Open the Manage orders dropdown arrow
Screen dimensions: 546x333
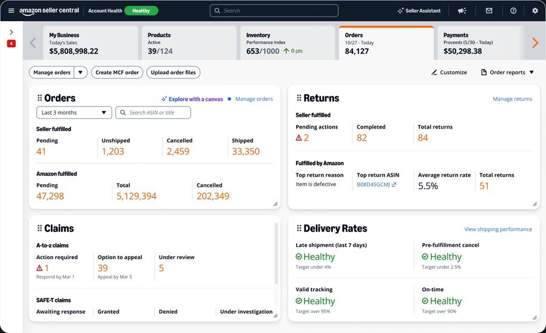pos(81,72)
